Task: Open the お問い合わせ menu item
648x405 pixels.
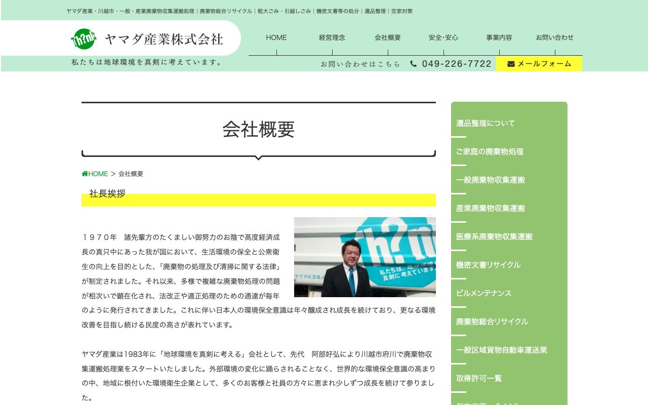Action: [x=555, y=37]
